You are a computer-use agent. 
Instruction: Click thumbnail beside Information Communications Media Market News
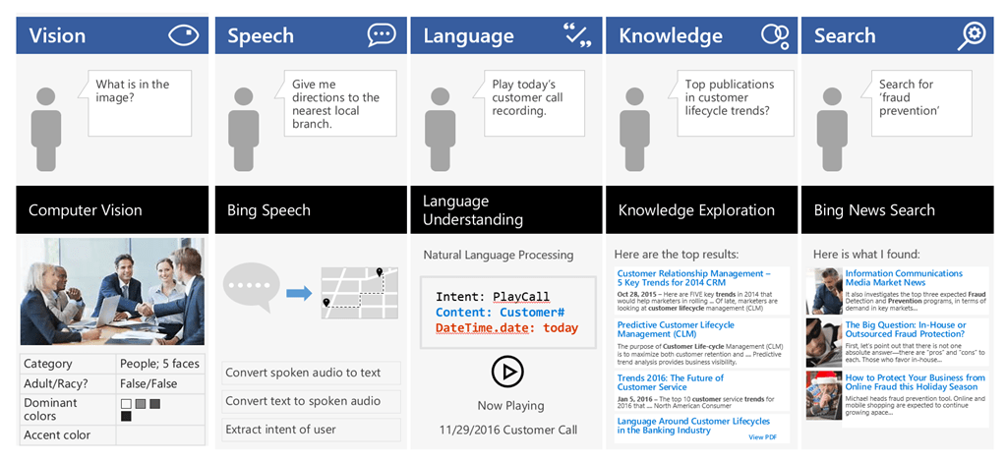823,290
